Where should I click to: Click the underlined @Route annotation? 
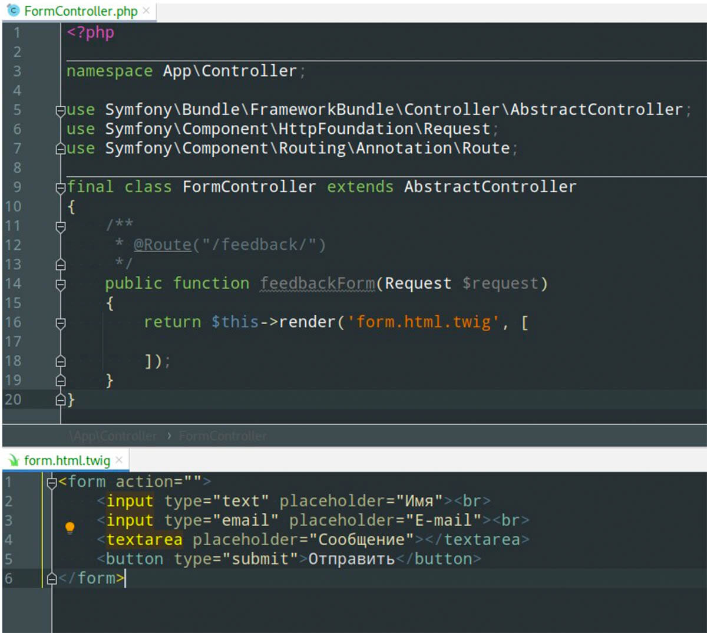[x=162, y=244]
